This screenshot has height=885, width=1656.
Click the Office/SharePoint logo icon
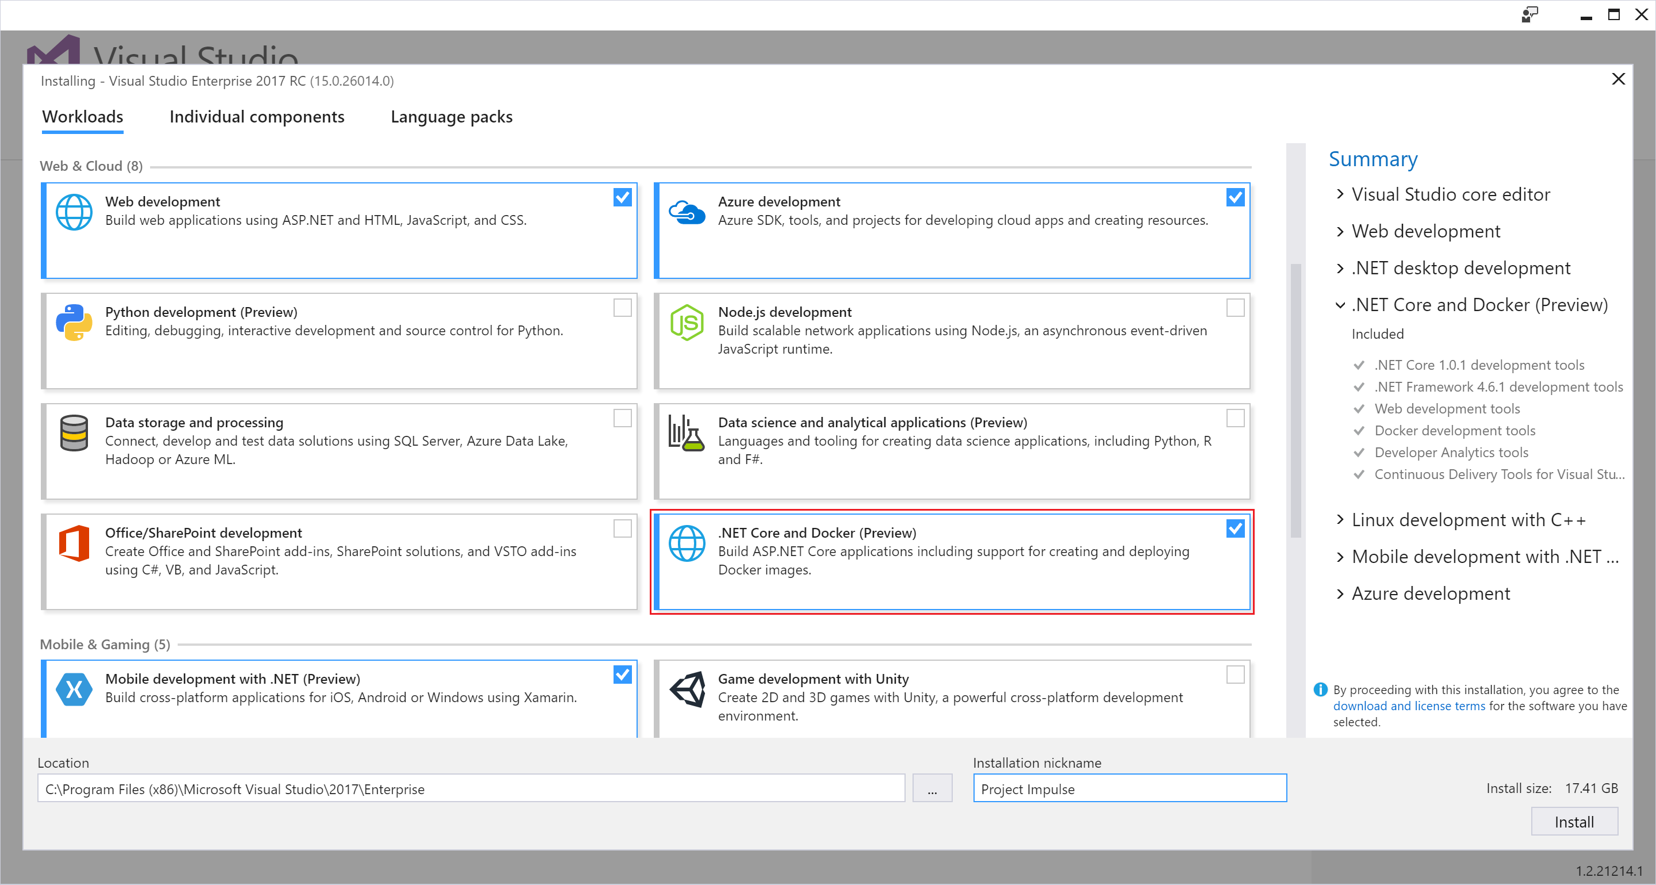point(74,543)
